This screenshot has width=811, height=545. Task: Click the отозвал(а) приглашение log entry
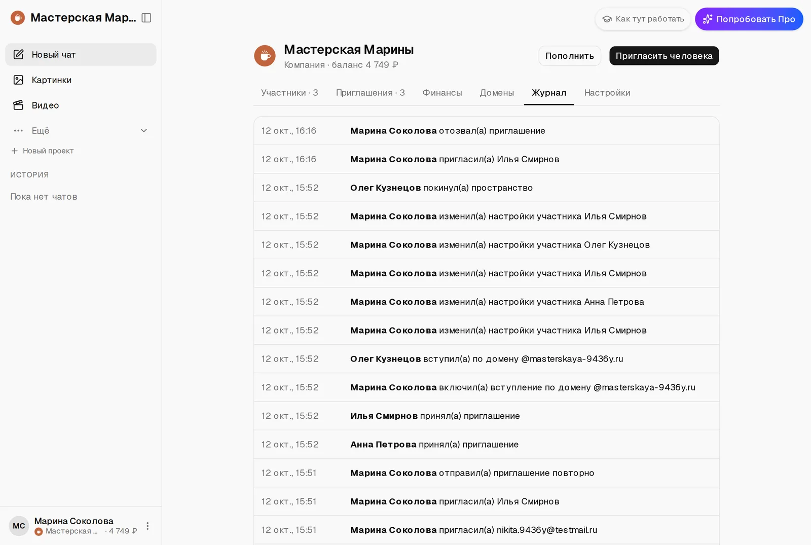click(486, 131)
